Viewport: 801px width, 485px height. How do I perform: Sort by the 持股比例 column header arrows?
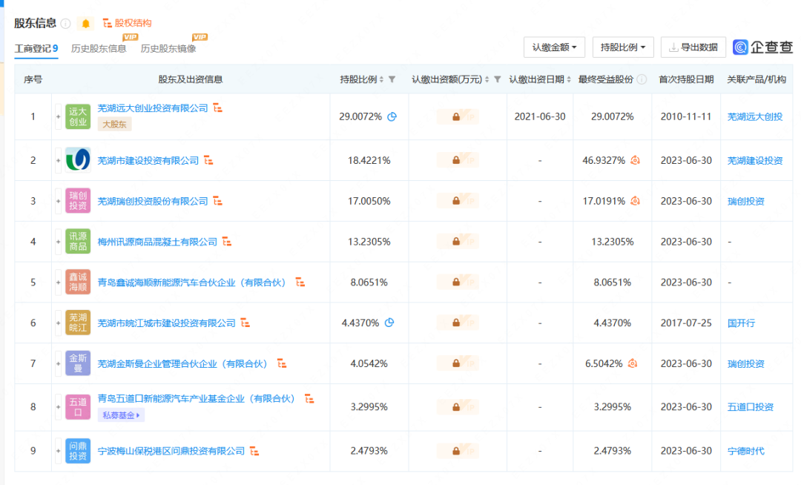(x=381, y=79)
